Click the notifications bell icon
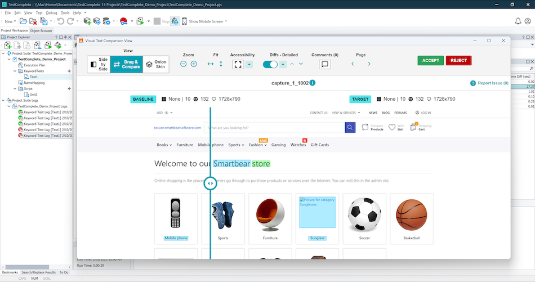 coord(518,21)
